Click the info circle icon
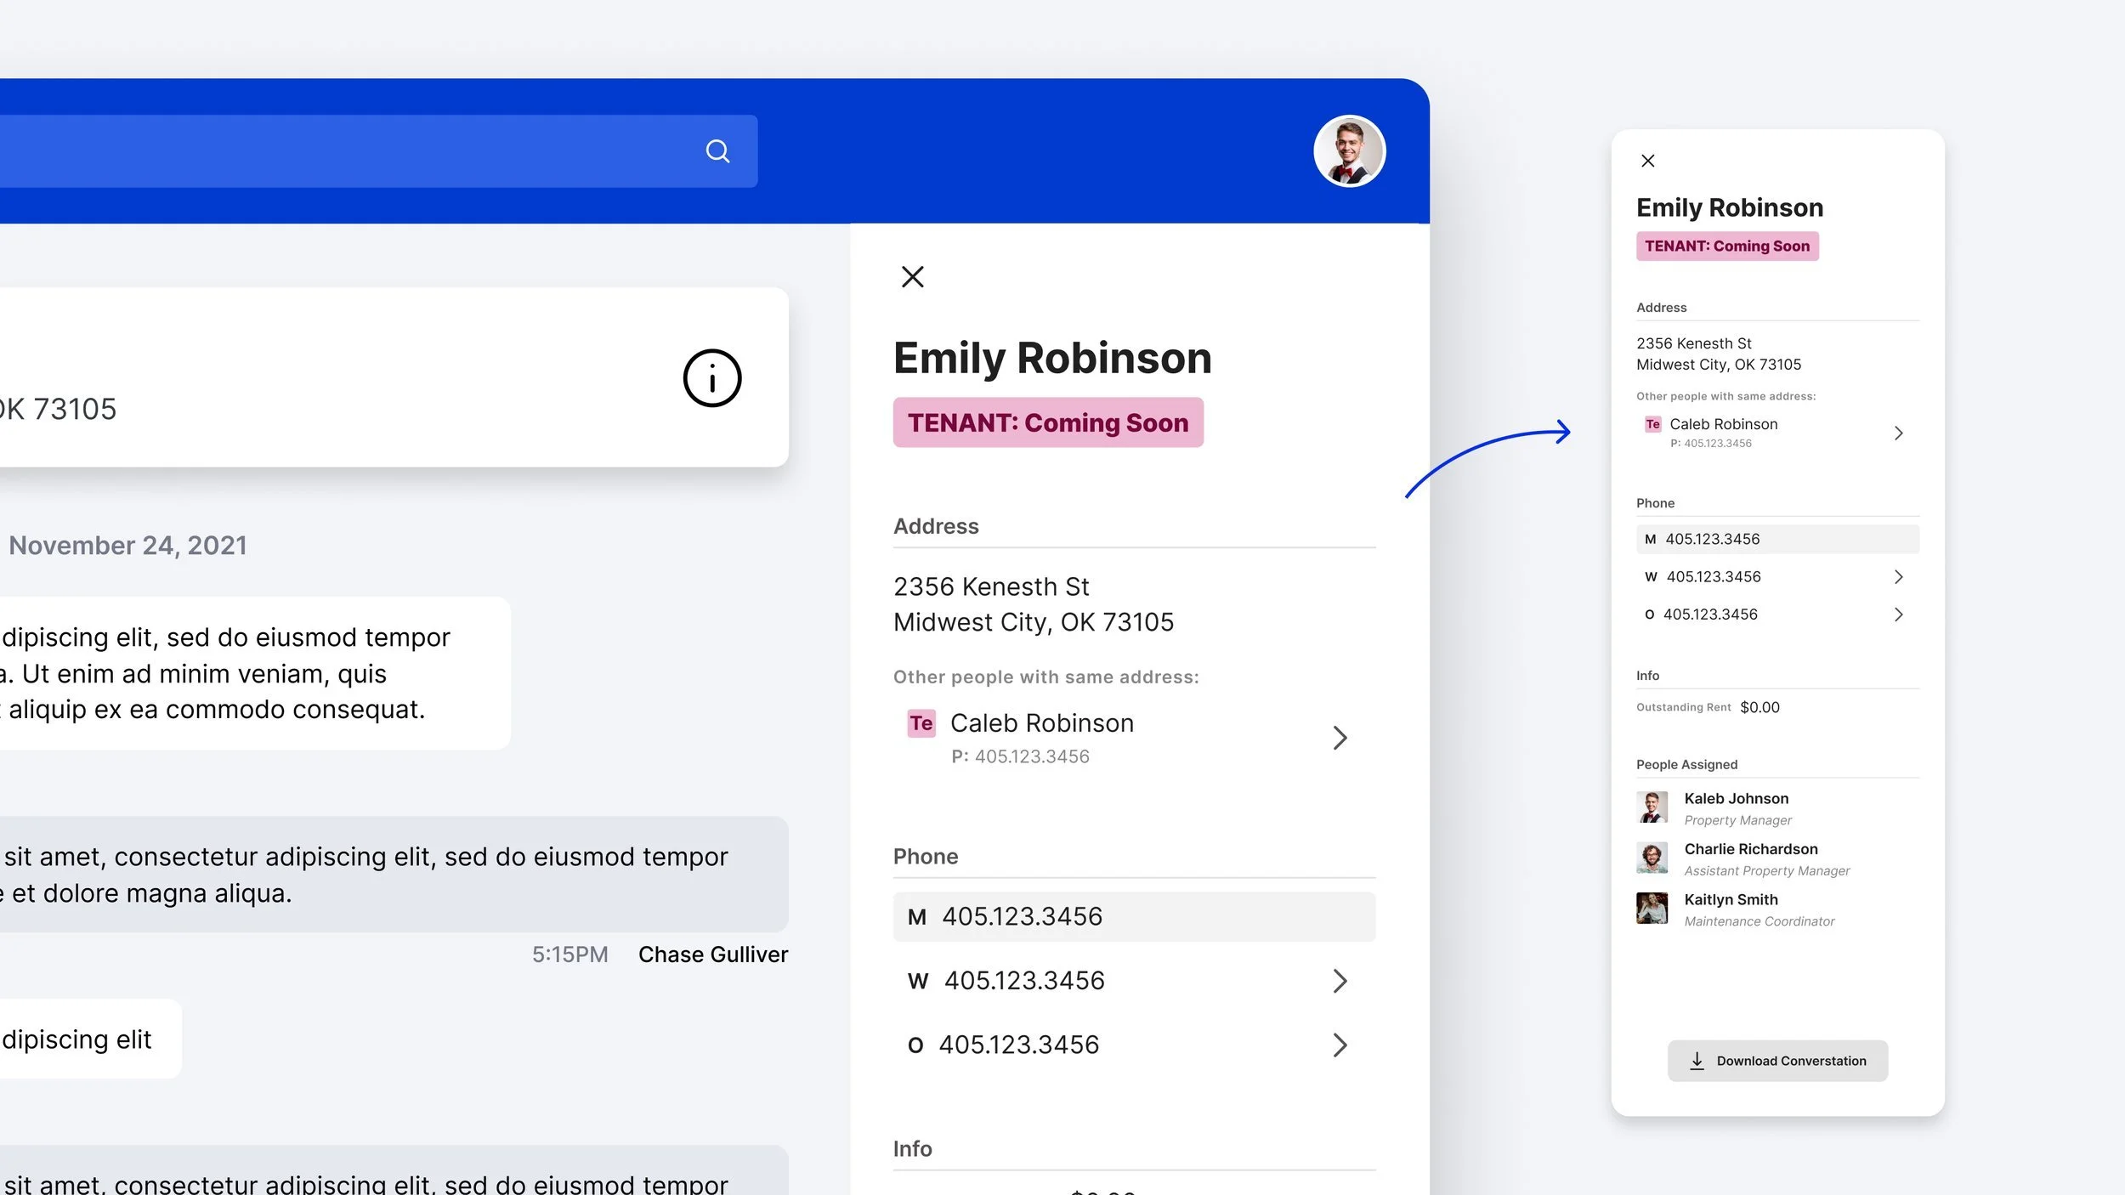The image size is (2125, 1195). [712, 378]
